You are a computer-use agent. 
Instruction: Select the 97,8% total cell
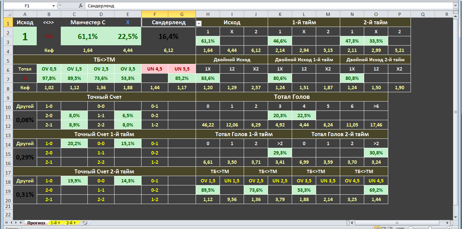(x=49, y=78)
